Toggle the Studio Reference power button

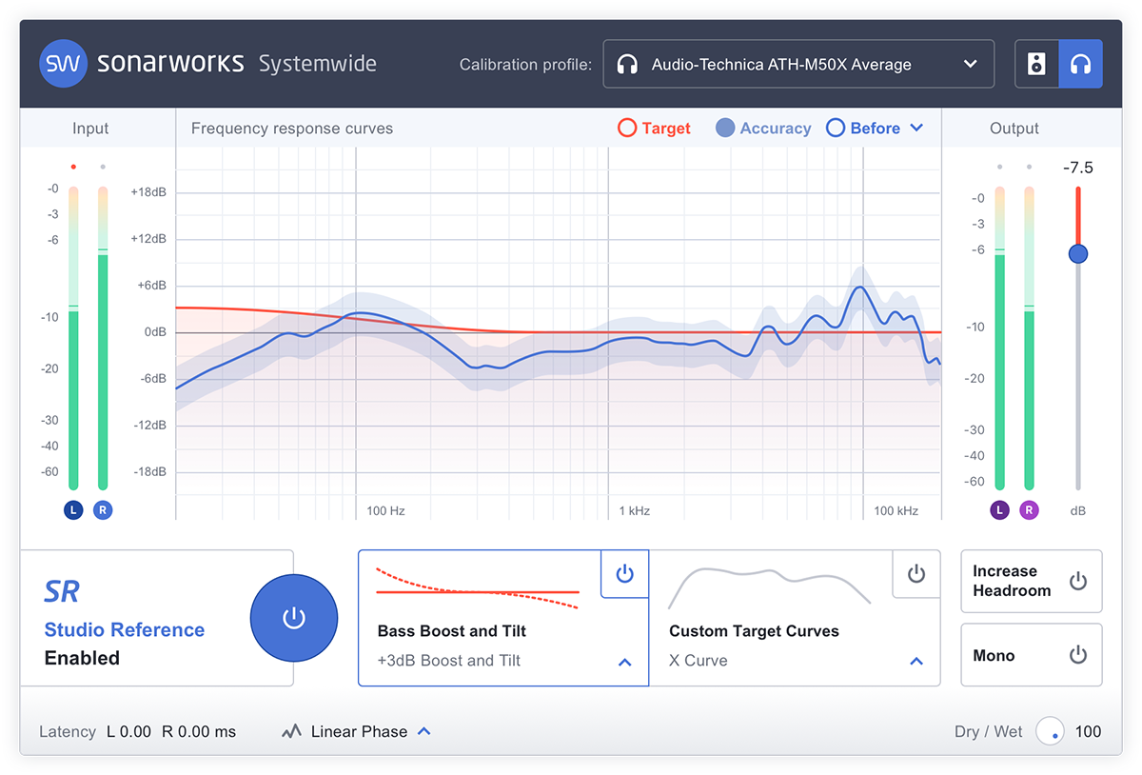tap(294, 618)
